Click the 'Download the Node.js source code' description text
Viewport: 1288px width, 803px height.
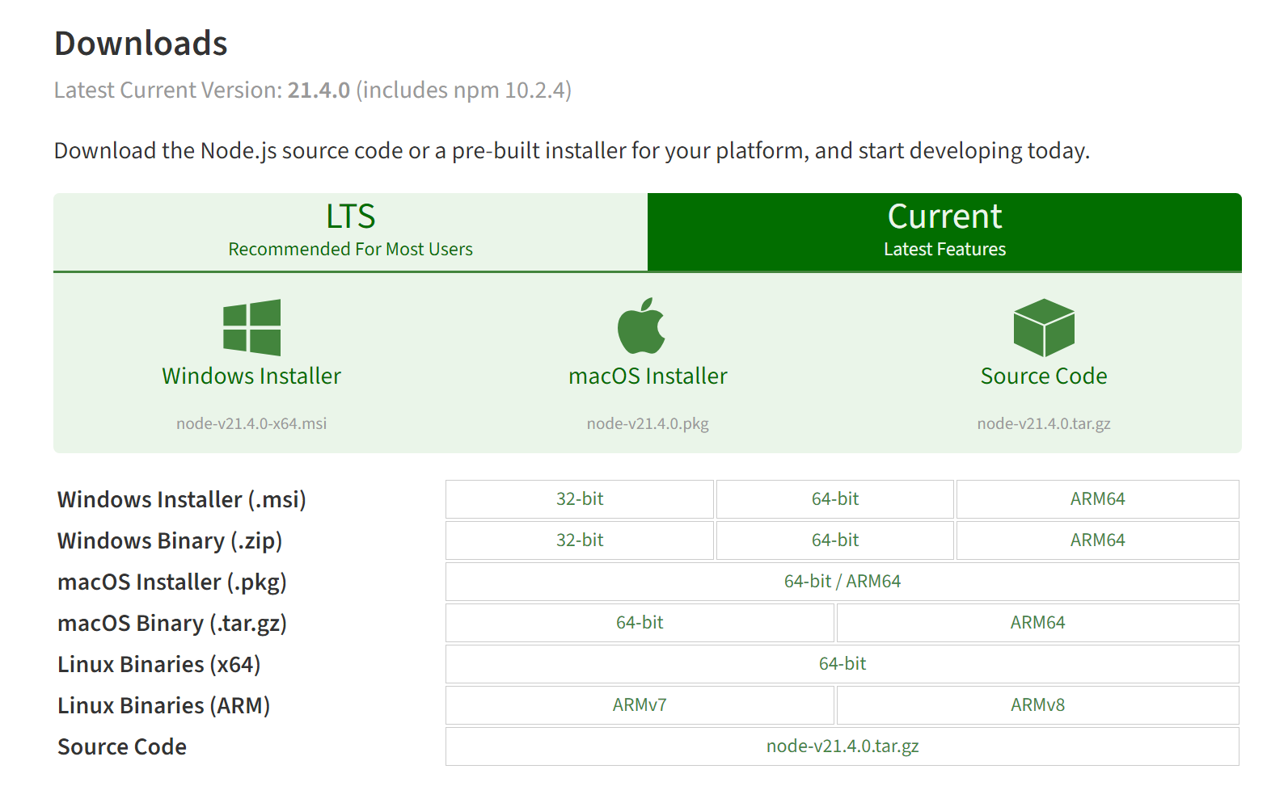click(572, 151)
